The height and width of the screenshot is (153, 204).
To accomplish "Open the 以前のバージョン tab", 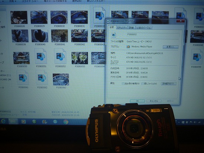I will coord(144,27).
